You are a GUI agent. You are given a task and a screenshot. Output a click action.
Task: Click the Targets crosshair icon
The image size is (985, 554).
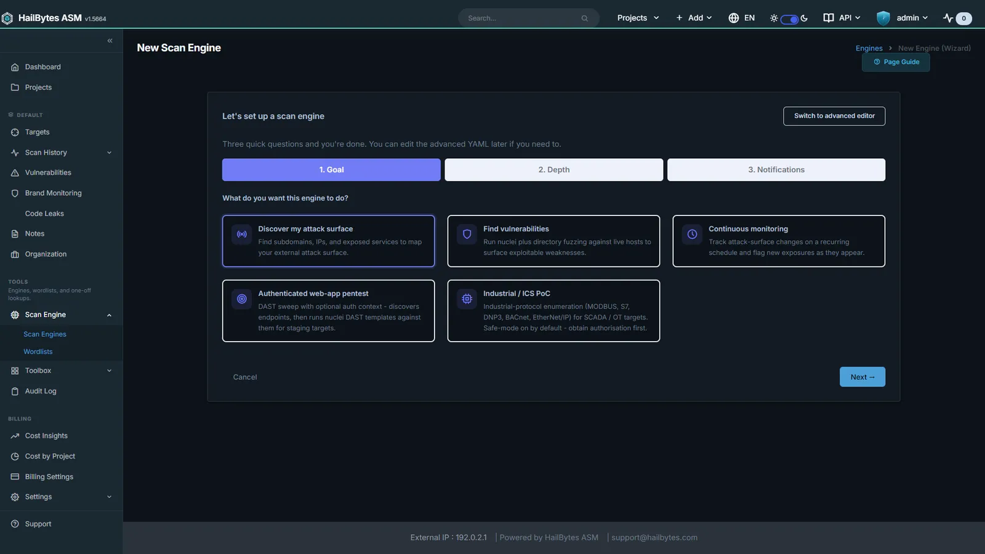[15, 132]
